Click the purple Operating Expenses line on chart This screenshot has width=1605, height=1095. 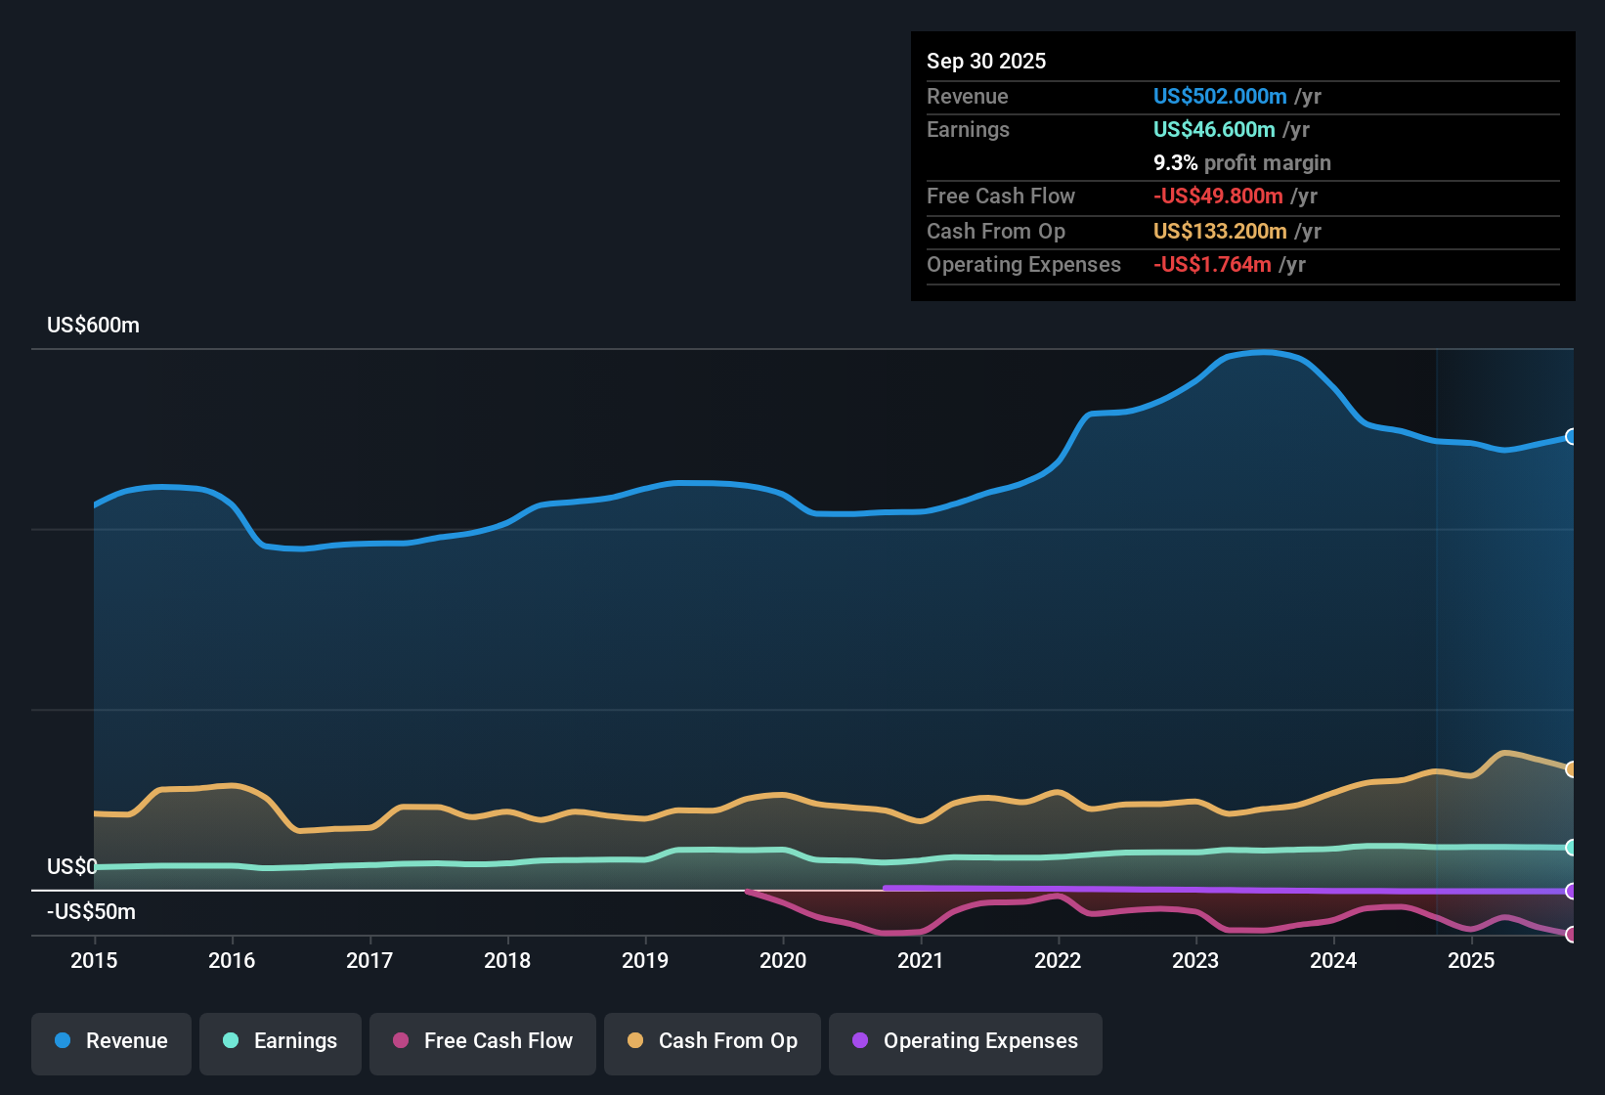tap(1222, 890)
